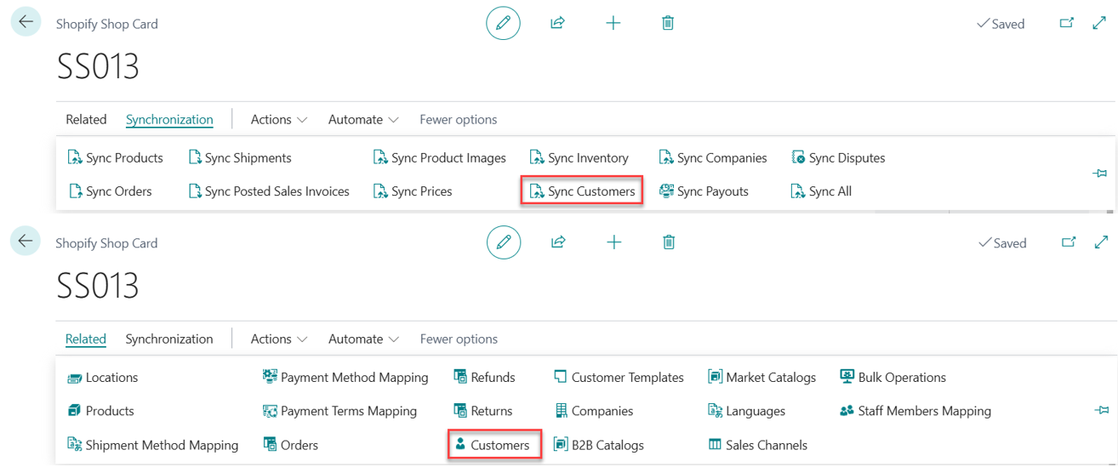
Task: Open Payment Method Mapping
Action: tap(345, 378)
